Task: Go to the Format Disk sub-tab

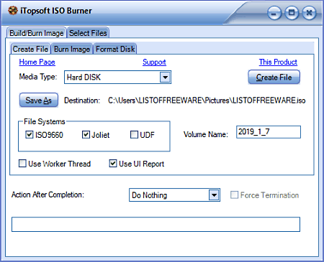Action: (115, 49)
